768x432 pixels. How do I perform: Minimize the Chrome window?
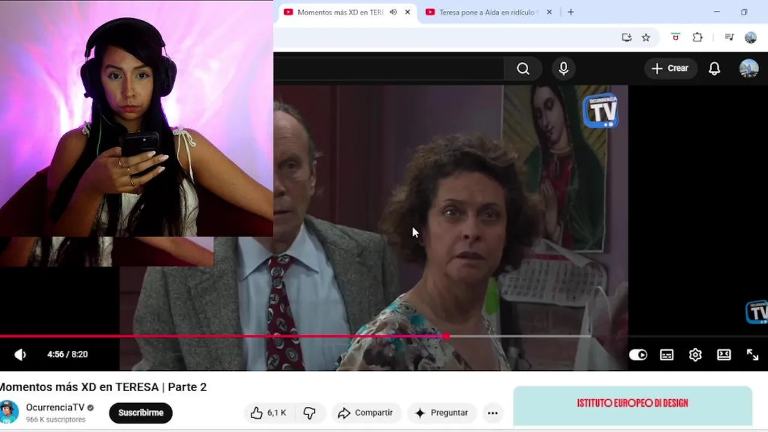click(716, 12)
